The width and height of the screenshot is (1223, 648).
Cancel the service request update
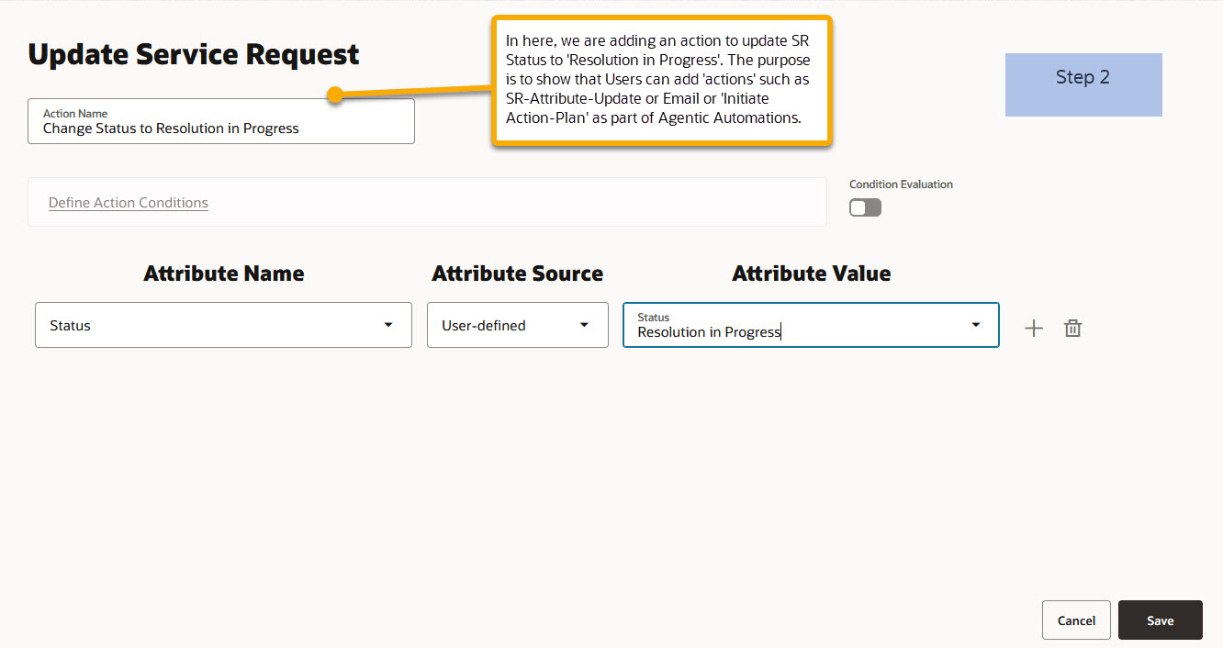pos(1076,620)
